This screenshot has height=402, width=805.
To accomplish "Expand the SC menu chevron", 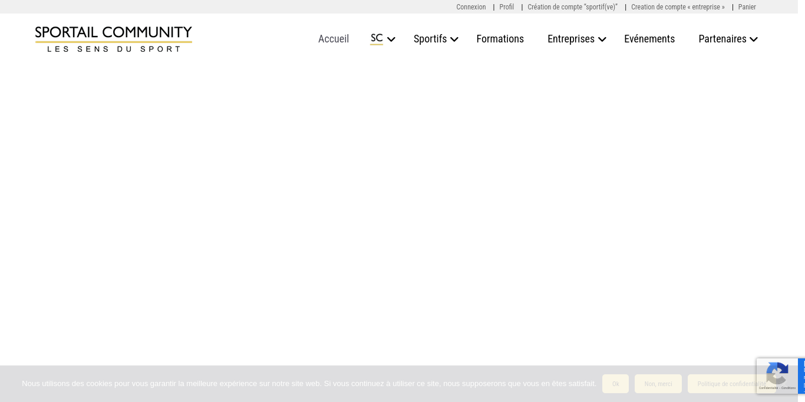I will (391, 39).
